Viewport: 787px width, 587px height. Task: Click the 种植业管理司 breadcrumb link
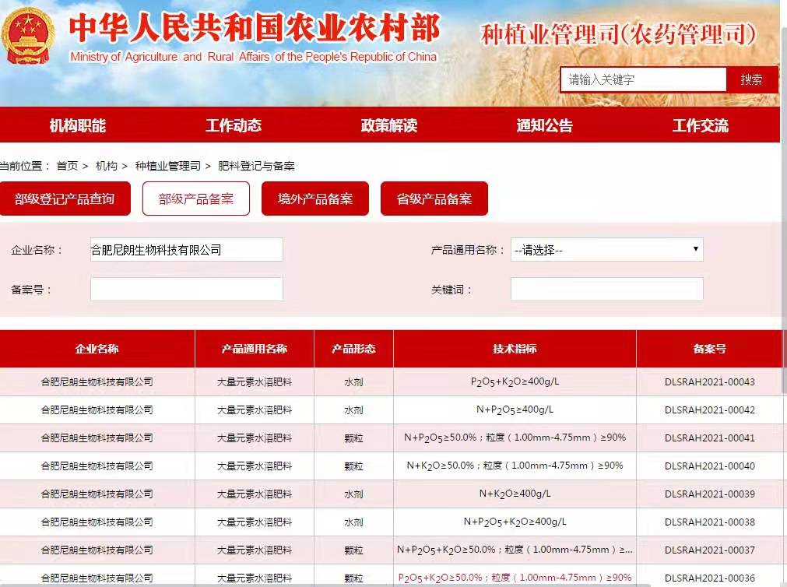tap(167, 166)
